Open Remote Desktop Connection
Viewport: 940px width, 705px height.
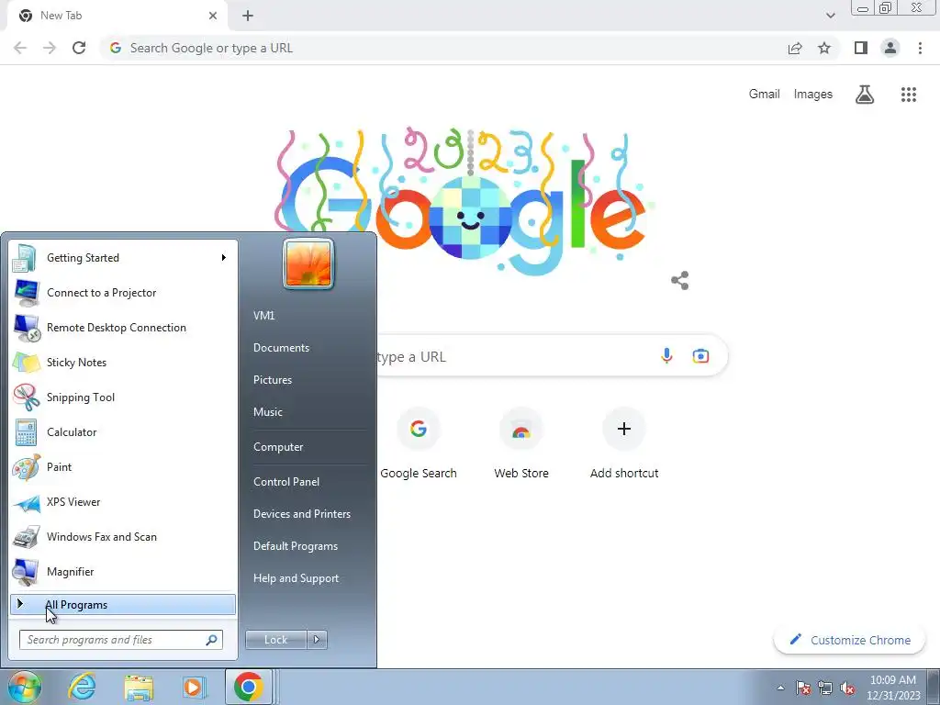click(123, 328)
